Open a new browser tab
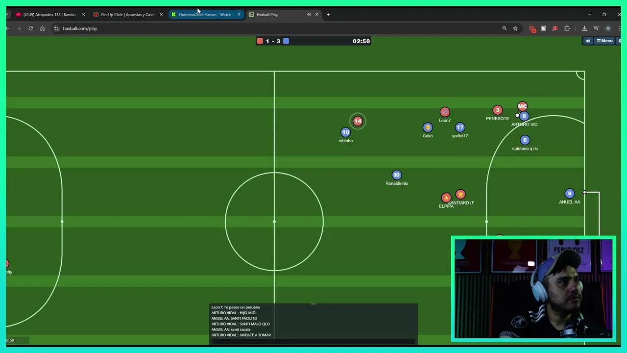The width and height of the screenshot is (627, 353). [x=328, y=14]
